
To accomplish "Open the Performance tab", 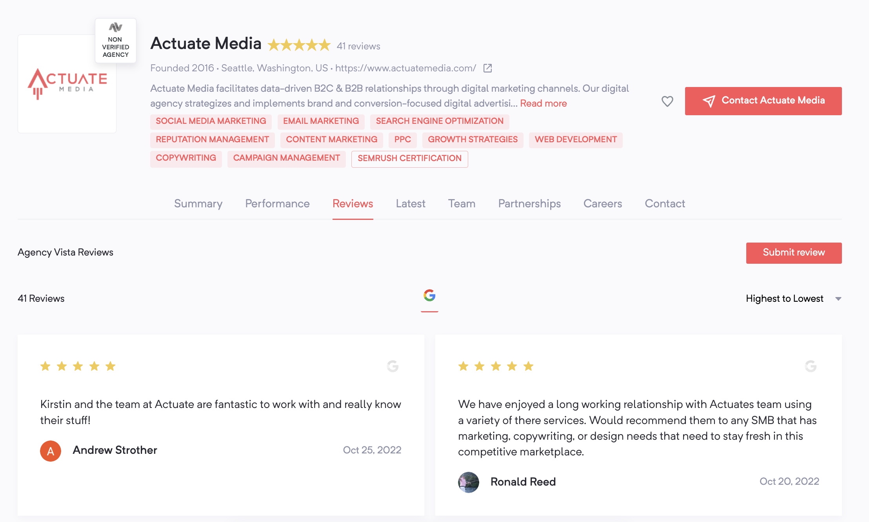I will (x=277, y=204).
